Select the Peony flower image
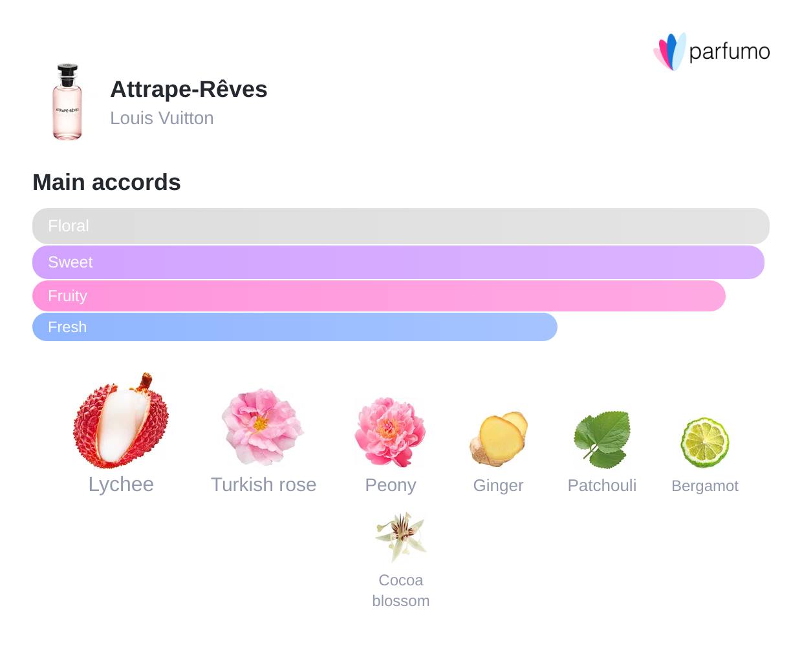This screenshot has height=659, width=802. pyautogui.click(x=390, y=432)
